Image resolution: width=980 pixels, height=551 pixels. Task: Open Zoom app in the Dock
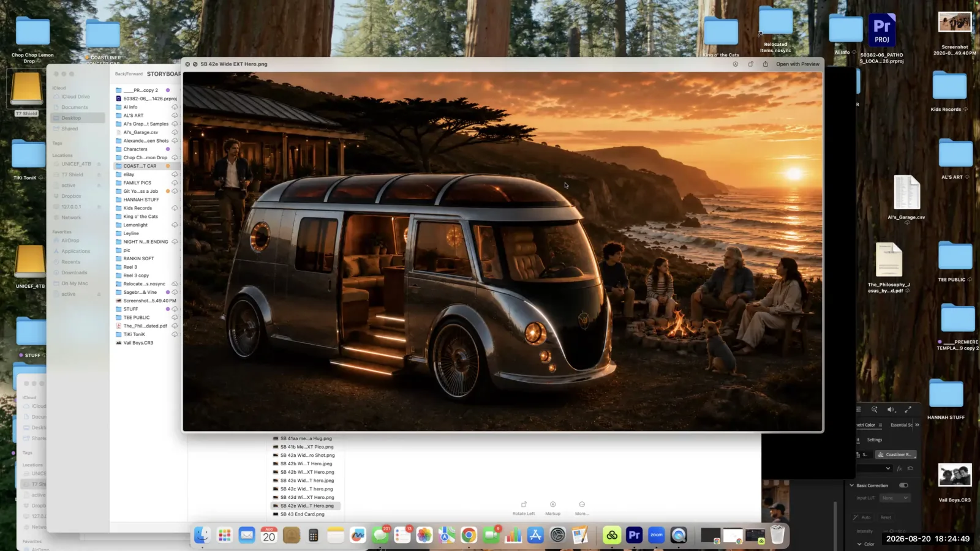(x=656, y=535)
